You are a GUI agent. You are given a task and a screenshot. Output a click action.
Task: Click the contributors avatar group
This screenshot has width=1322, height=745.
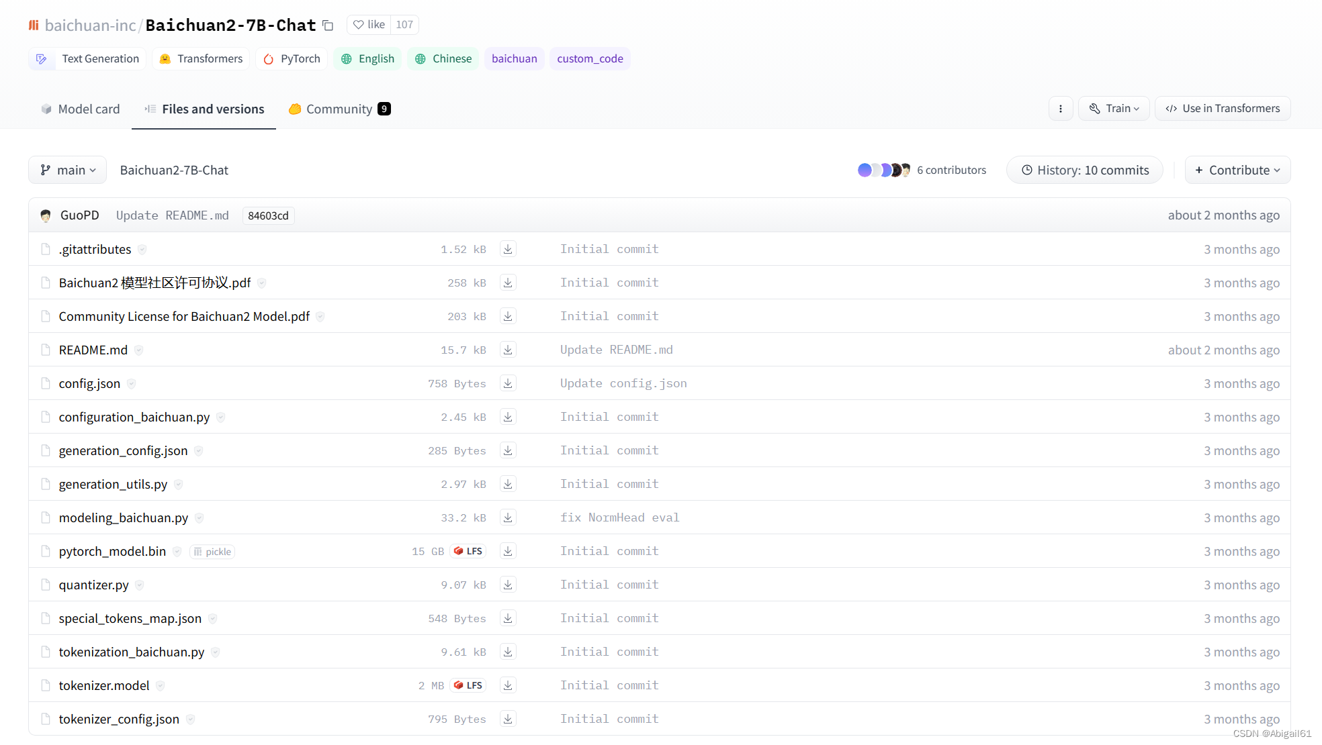884,170
